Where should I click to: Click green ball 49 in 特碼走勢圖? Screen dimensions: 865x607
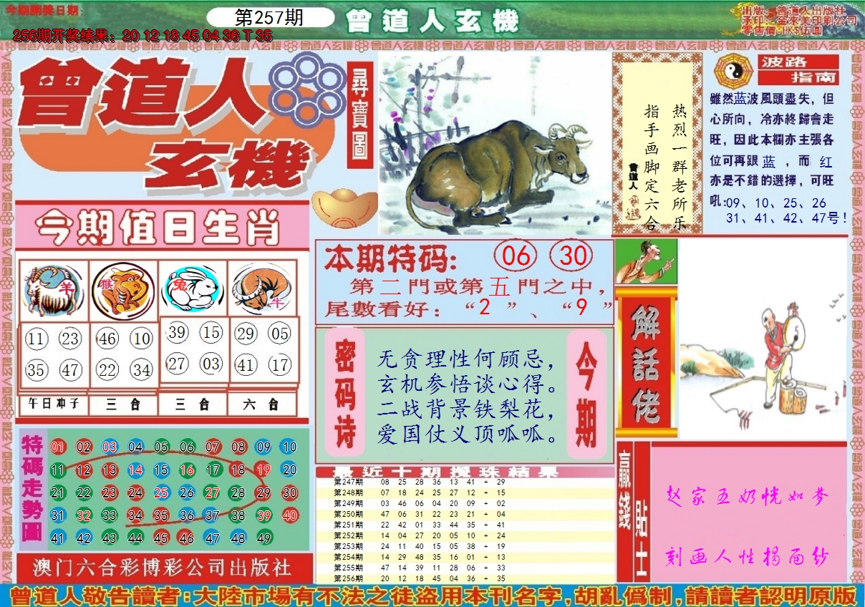tap(264, 539)
